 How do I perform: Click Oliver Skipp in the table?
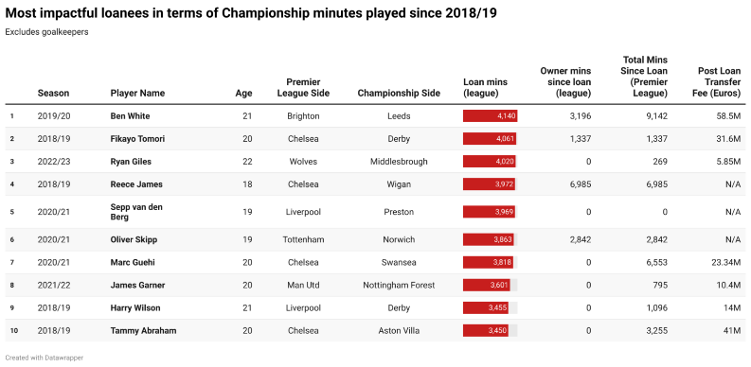click(134, 239)
